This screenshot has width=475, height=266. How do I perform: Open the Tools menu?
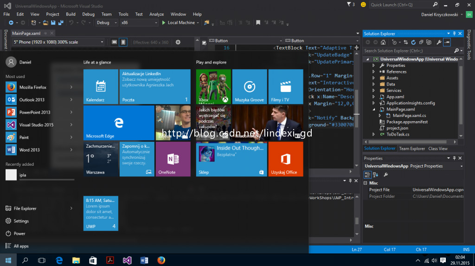click(123, 14)
